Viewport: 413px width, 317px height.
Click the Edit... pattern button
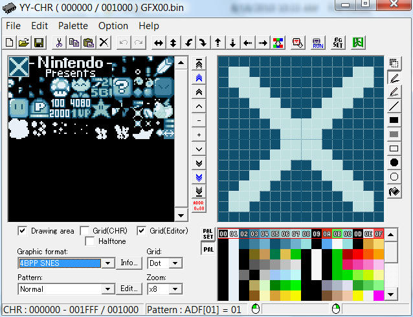(129, 289)
